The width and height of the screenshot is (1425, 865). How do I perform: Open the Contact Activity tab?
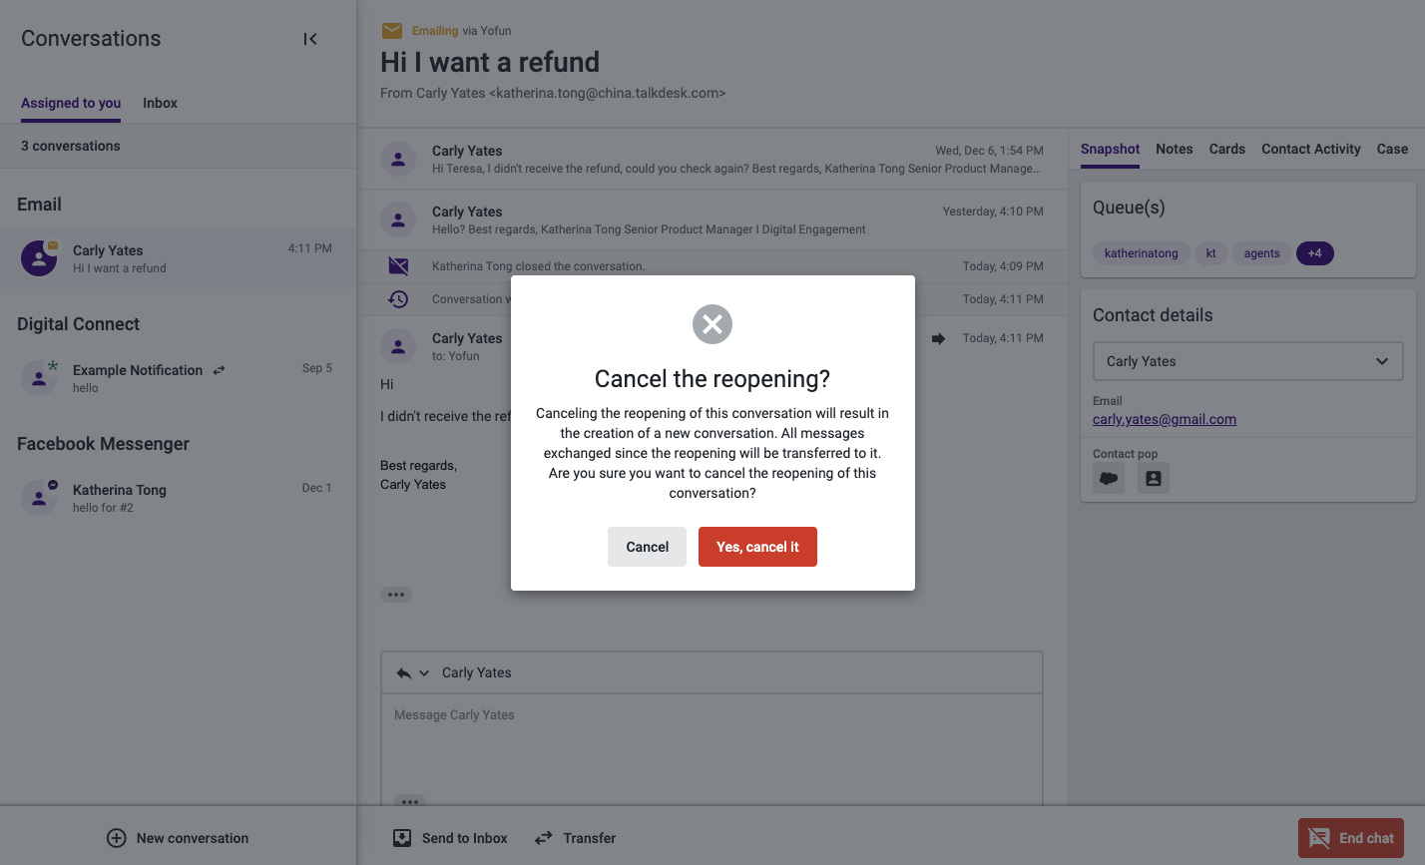tap(1311, 149)
